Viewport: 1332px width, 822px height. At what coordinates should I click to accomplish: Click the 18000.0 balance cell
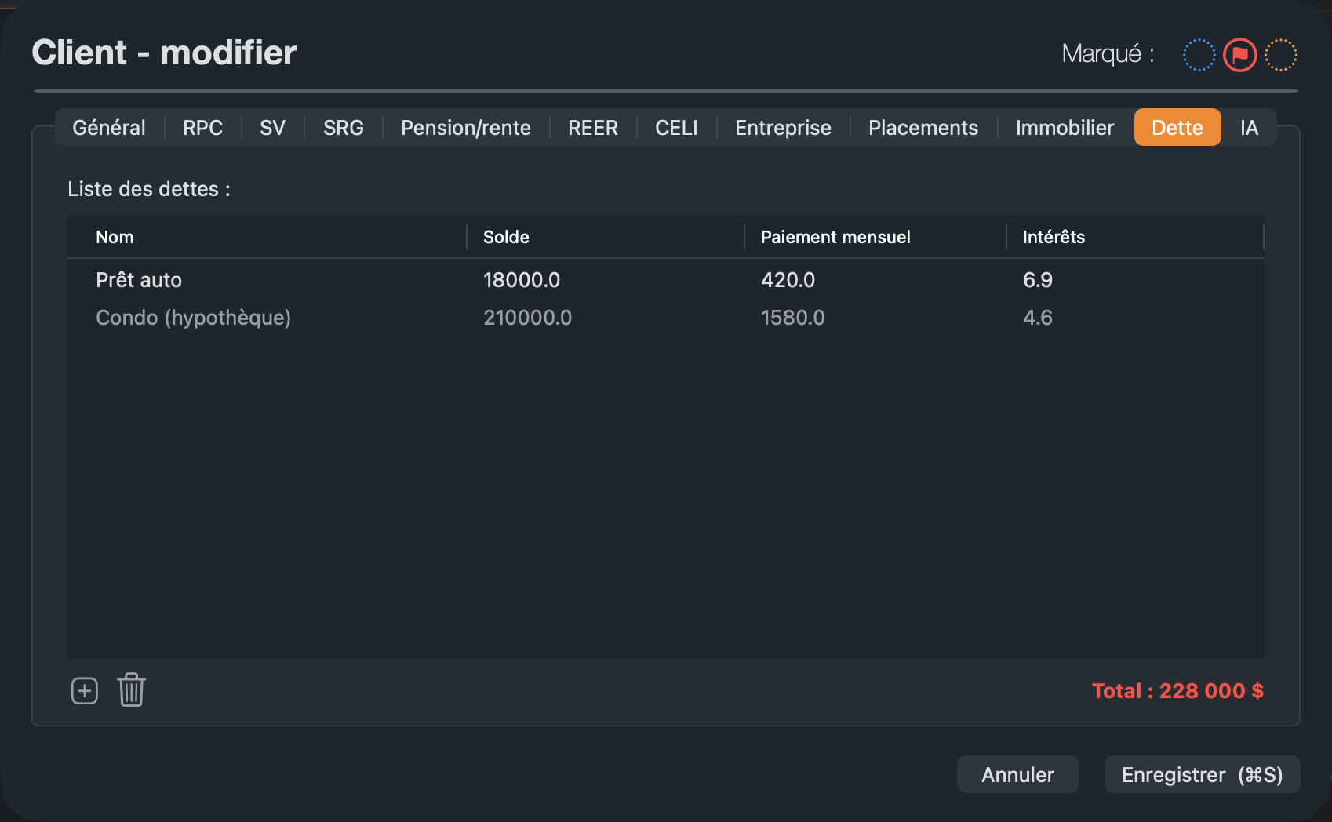(522, 280)
